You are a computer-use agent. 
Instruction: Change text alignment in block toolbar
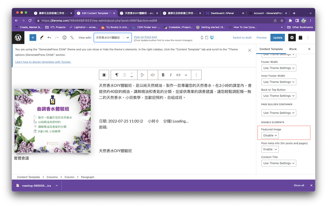[142, 75]
